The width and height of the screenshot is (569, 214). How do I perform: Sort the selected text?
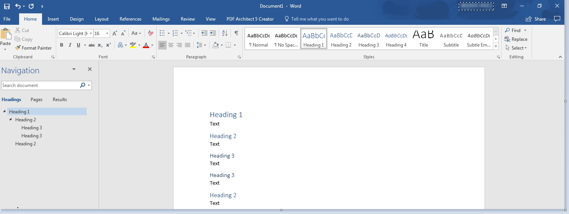click(x=225, y=33)
